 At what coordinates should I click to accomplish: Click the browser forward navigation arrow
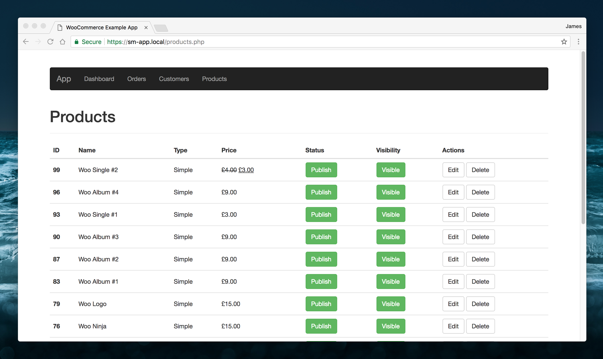tap(38, 41)
